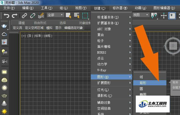The image size is (180, 115).
Task: Switch to the 选择 ribbon tab
Action: (x=63, y=23)
